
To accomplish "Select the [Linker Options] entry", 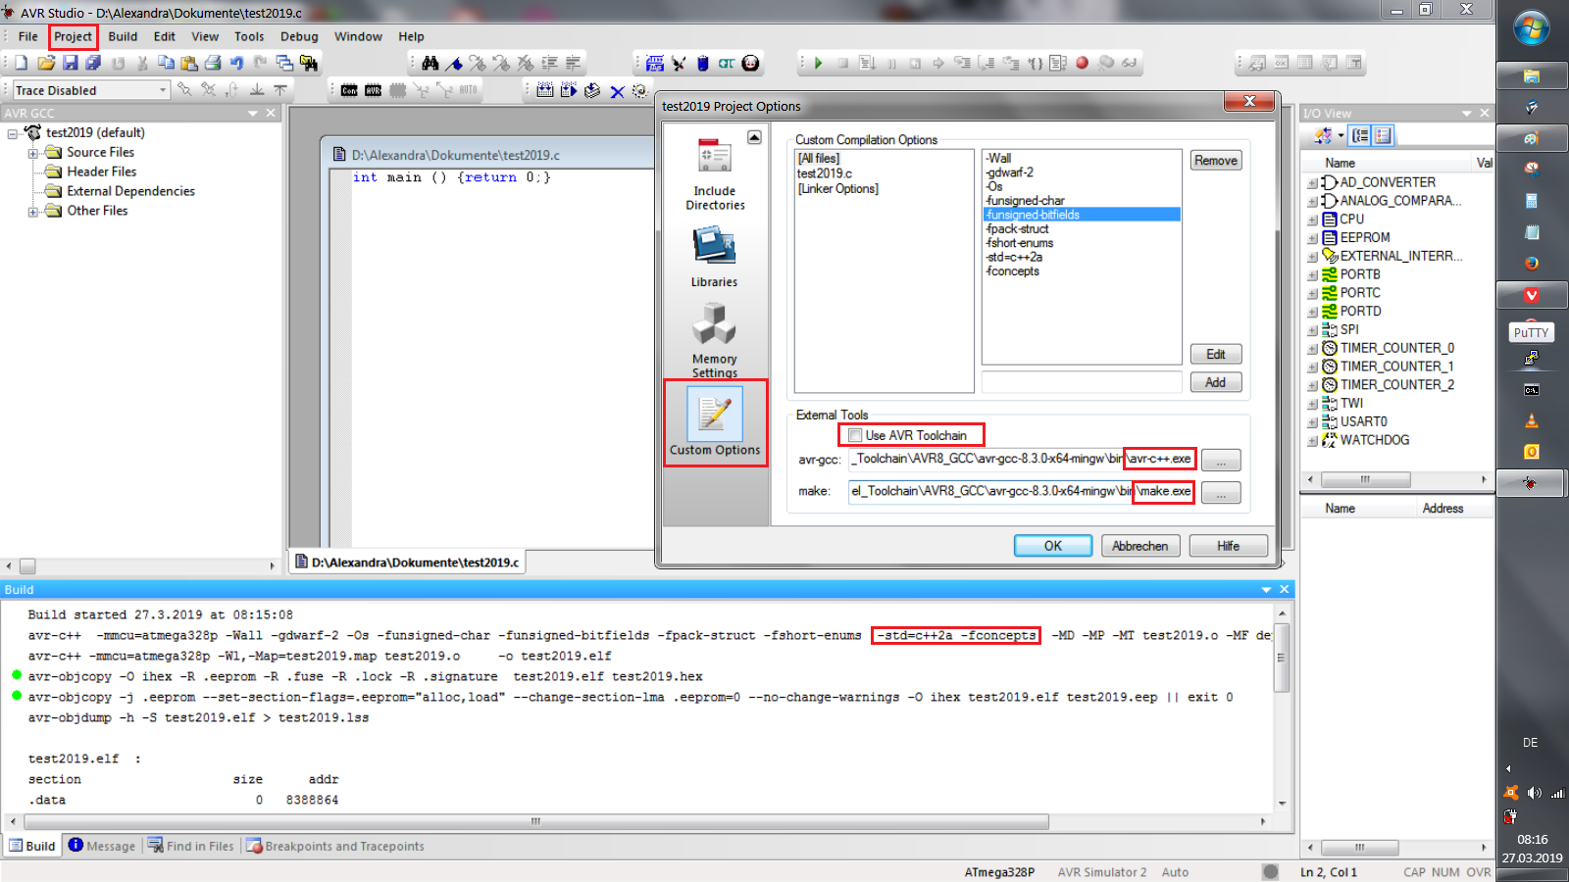I will (838, 189).
